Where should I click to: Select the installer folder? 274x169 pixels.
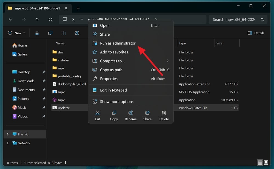[x=61, y=60]
